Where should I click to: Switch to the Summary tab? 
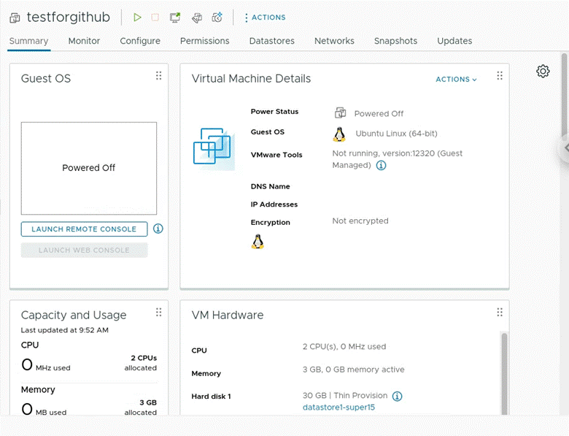(x=28, y=41)
